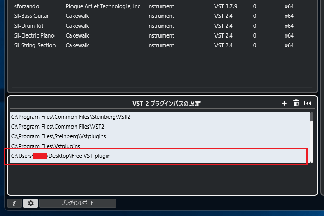Screen dimensions: 324x216
Task: Select the SI-Electric Piano plugin
Action: pos(34,35)
